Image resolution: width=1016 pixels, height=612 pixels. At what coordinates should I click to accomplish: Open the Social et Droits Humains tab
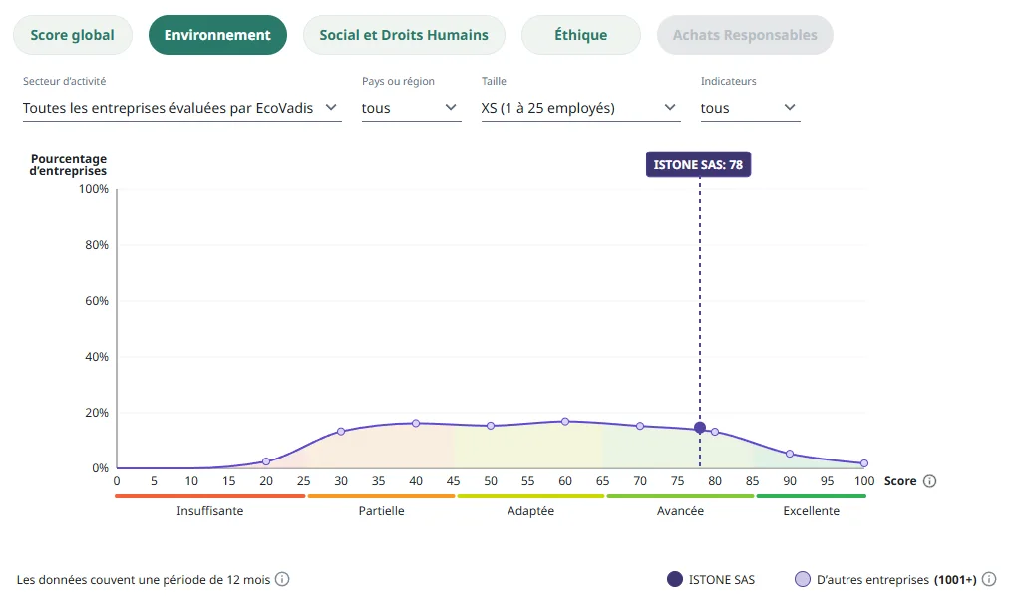click(404, 35)
